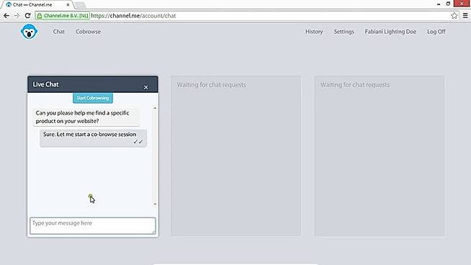Image resolution: width=471 pixels, height=265 pixels.
Task: Click the 'Sure. Let me start a co-browse session' reply
Action: pyautogui.click(x=93, y=138)
